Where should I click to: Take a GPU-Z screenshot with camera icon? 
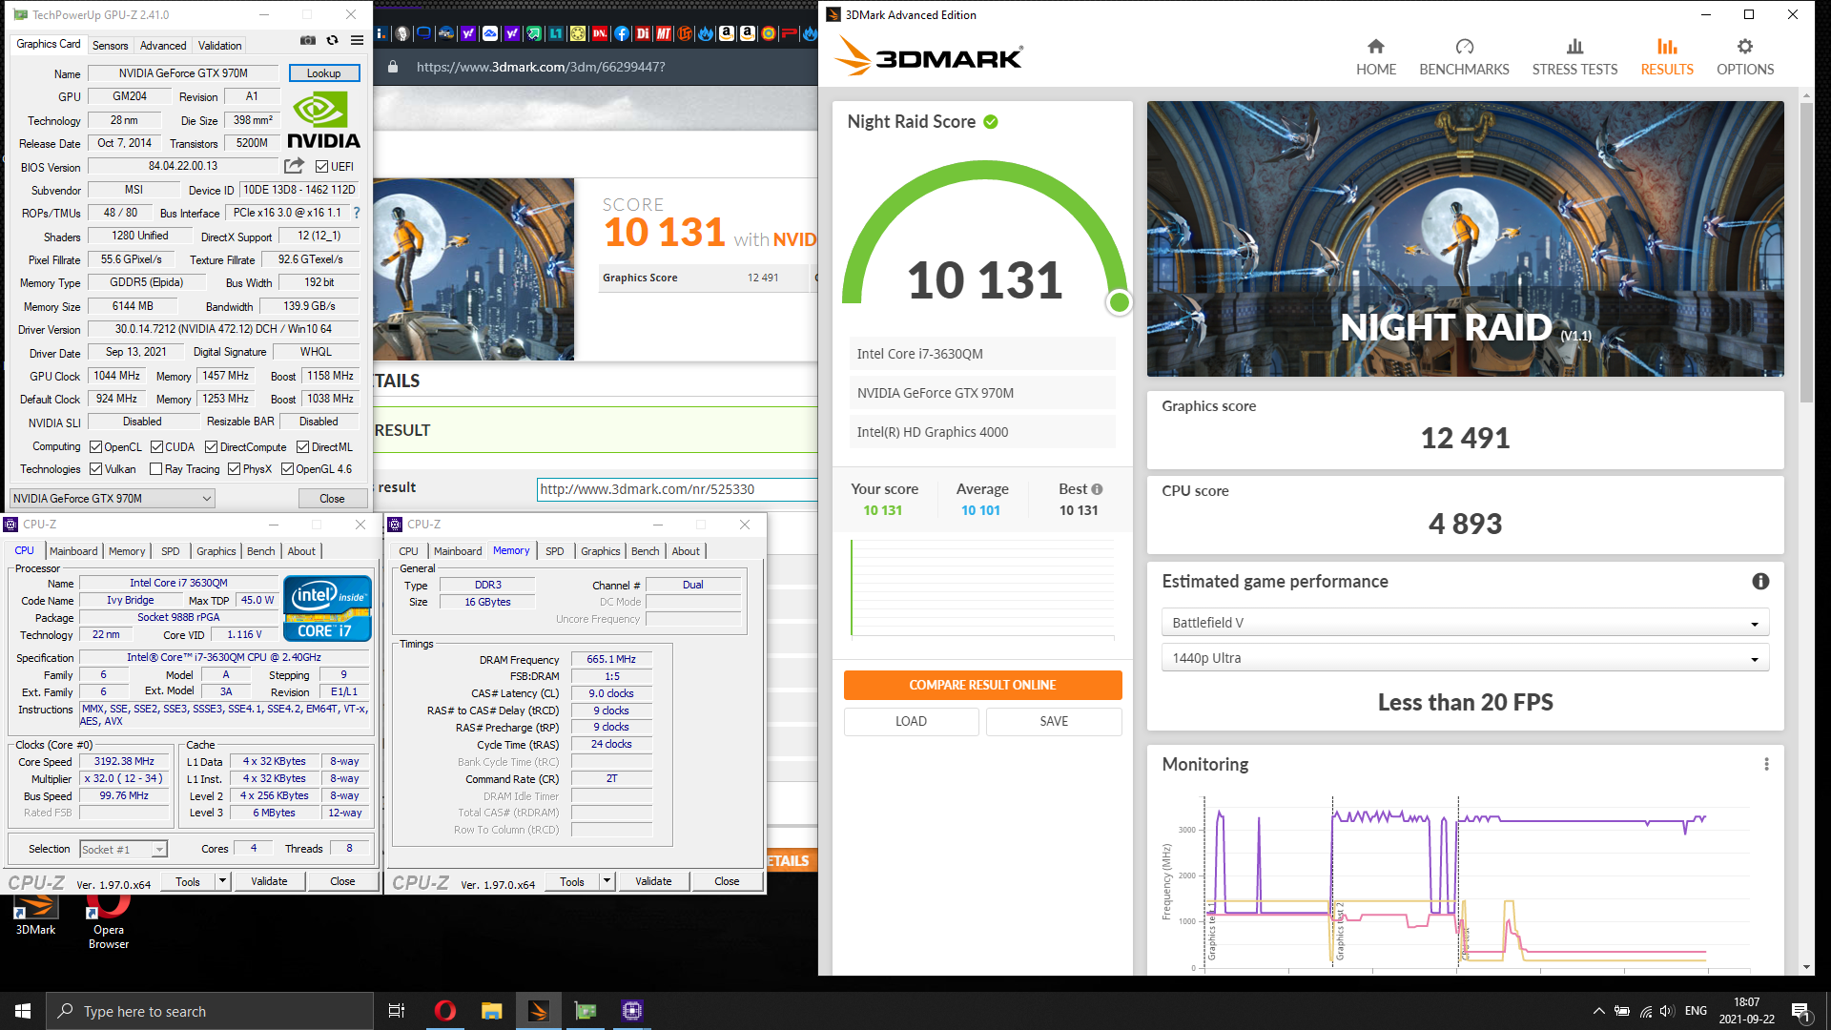pos(308,41)
